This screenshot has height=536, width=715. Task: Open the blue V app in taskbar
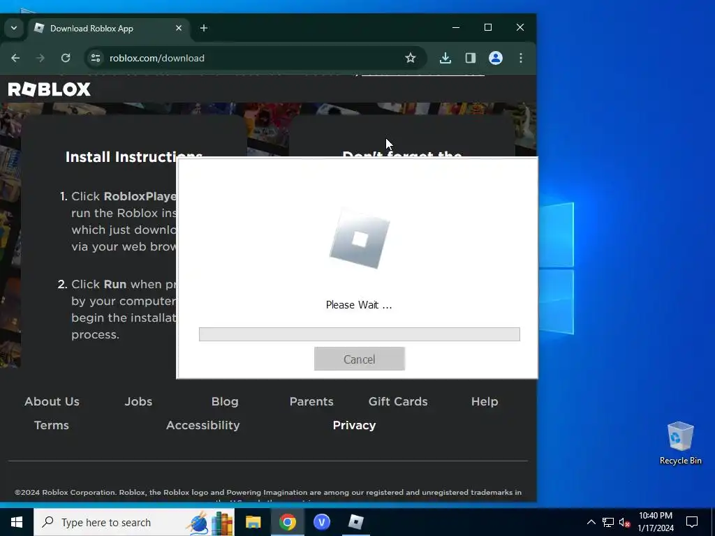click(321, 522)
